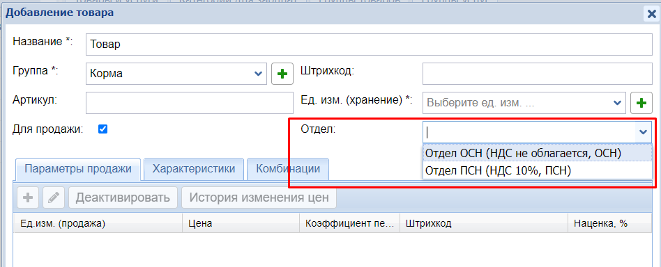The height and width of the screenshot is (267, 661).
Task: Focus the Артикул input field
Action: pyautogui.click(x=189, y=103)
